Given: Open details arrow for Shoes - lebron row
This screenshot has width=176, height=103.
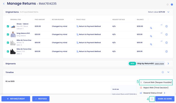Looking at the screenshot, I should coord(167,26).
